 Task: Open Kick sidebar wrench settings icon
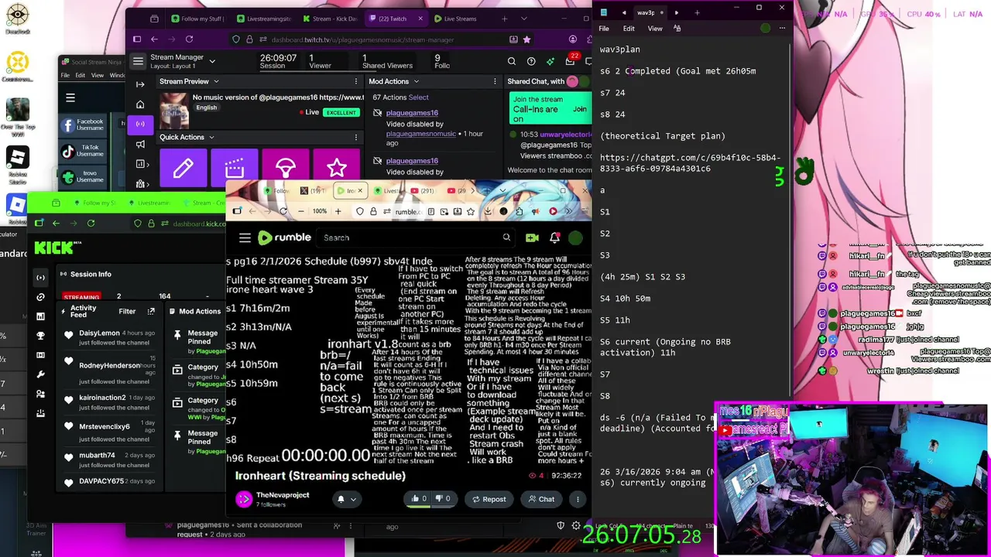point(40,374)
